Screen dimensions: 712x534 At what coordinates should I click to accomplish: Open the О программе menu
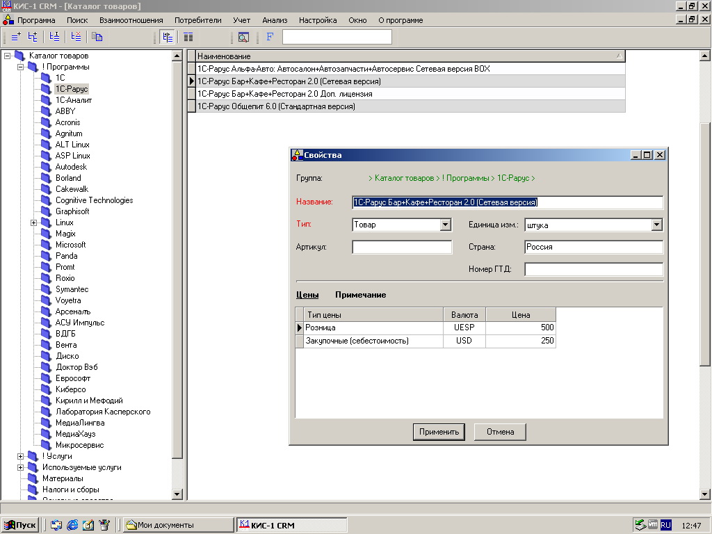click(400, 20)
